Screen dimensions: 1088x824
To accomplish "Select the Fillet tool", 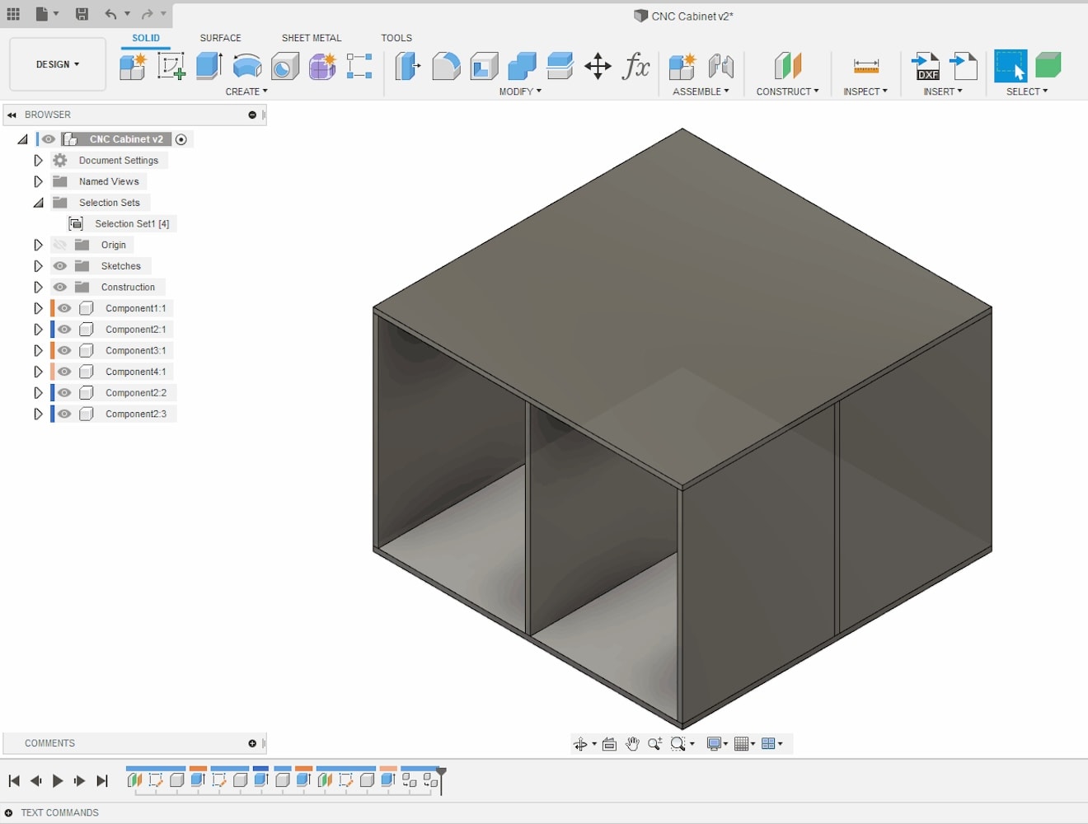I will [446, 66].
